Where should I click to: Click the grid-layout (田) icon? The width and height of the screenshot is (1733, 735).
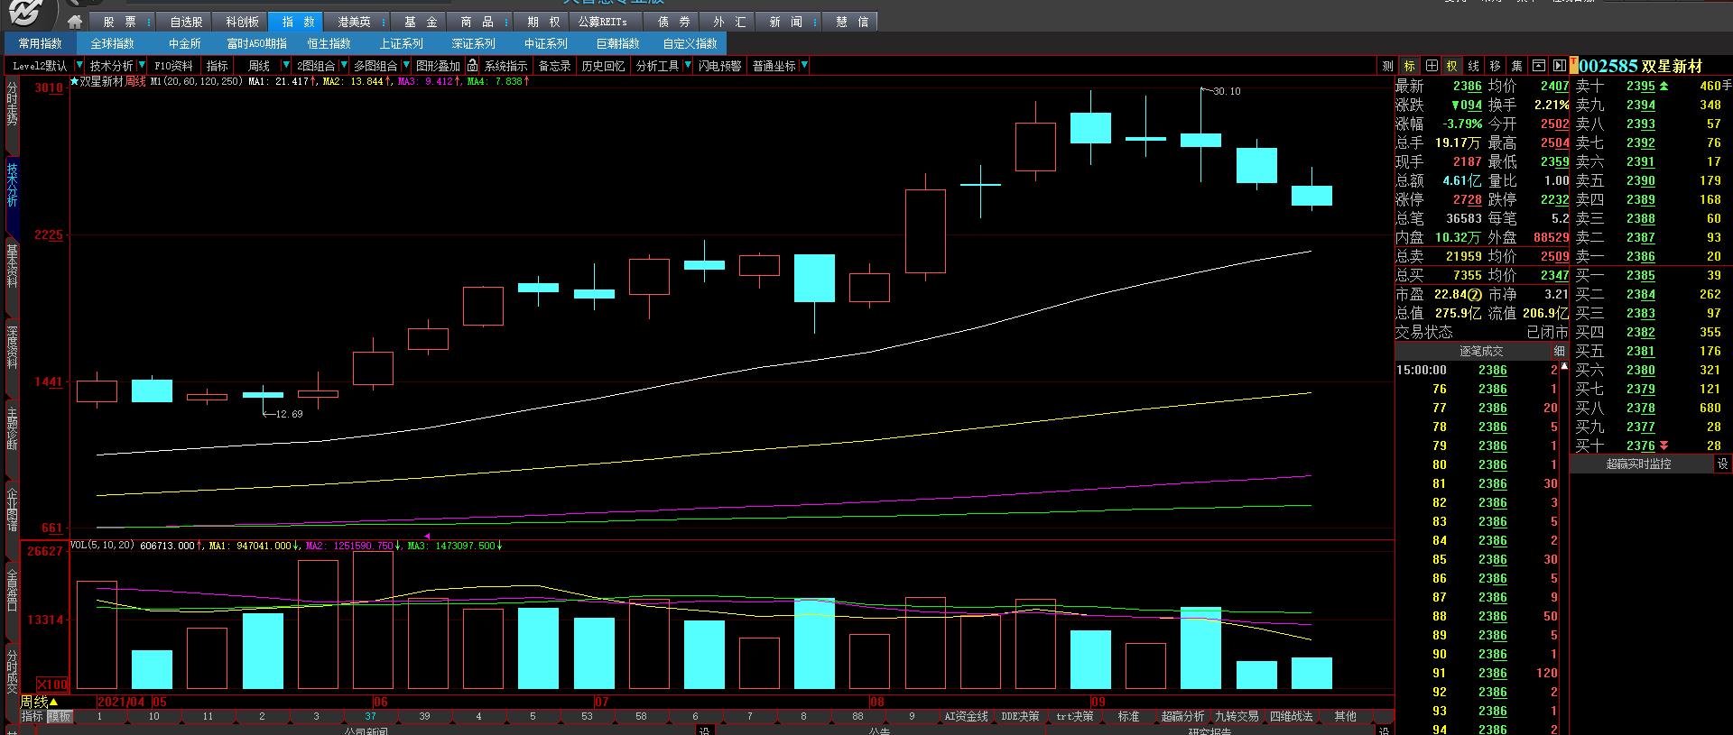pos(1431,66)
